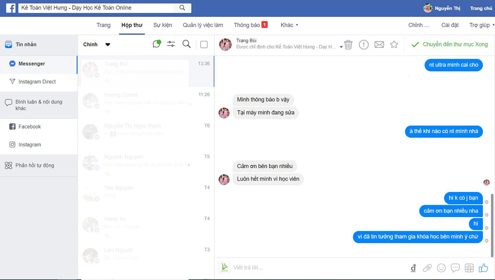The width and height of the screenshot is (495, 280).
Task: Attach a file with the paperclip icon
Action: pyautogui.click(x=427, y=268)
